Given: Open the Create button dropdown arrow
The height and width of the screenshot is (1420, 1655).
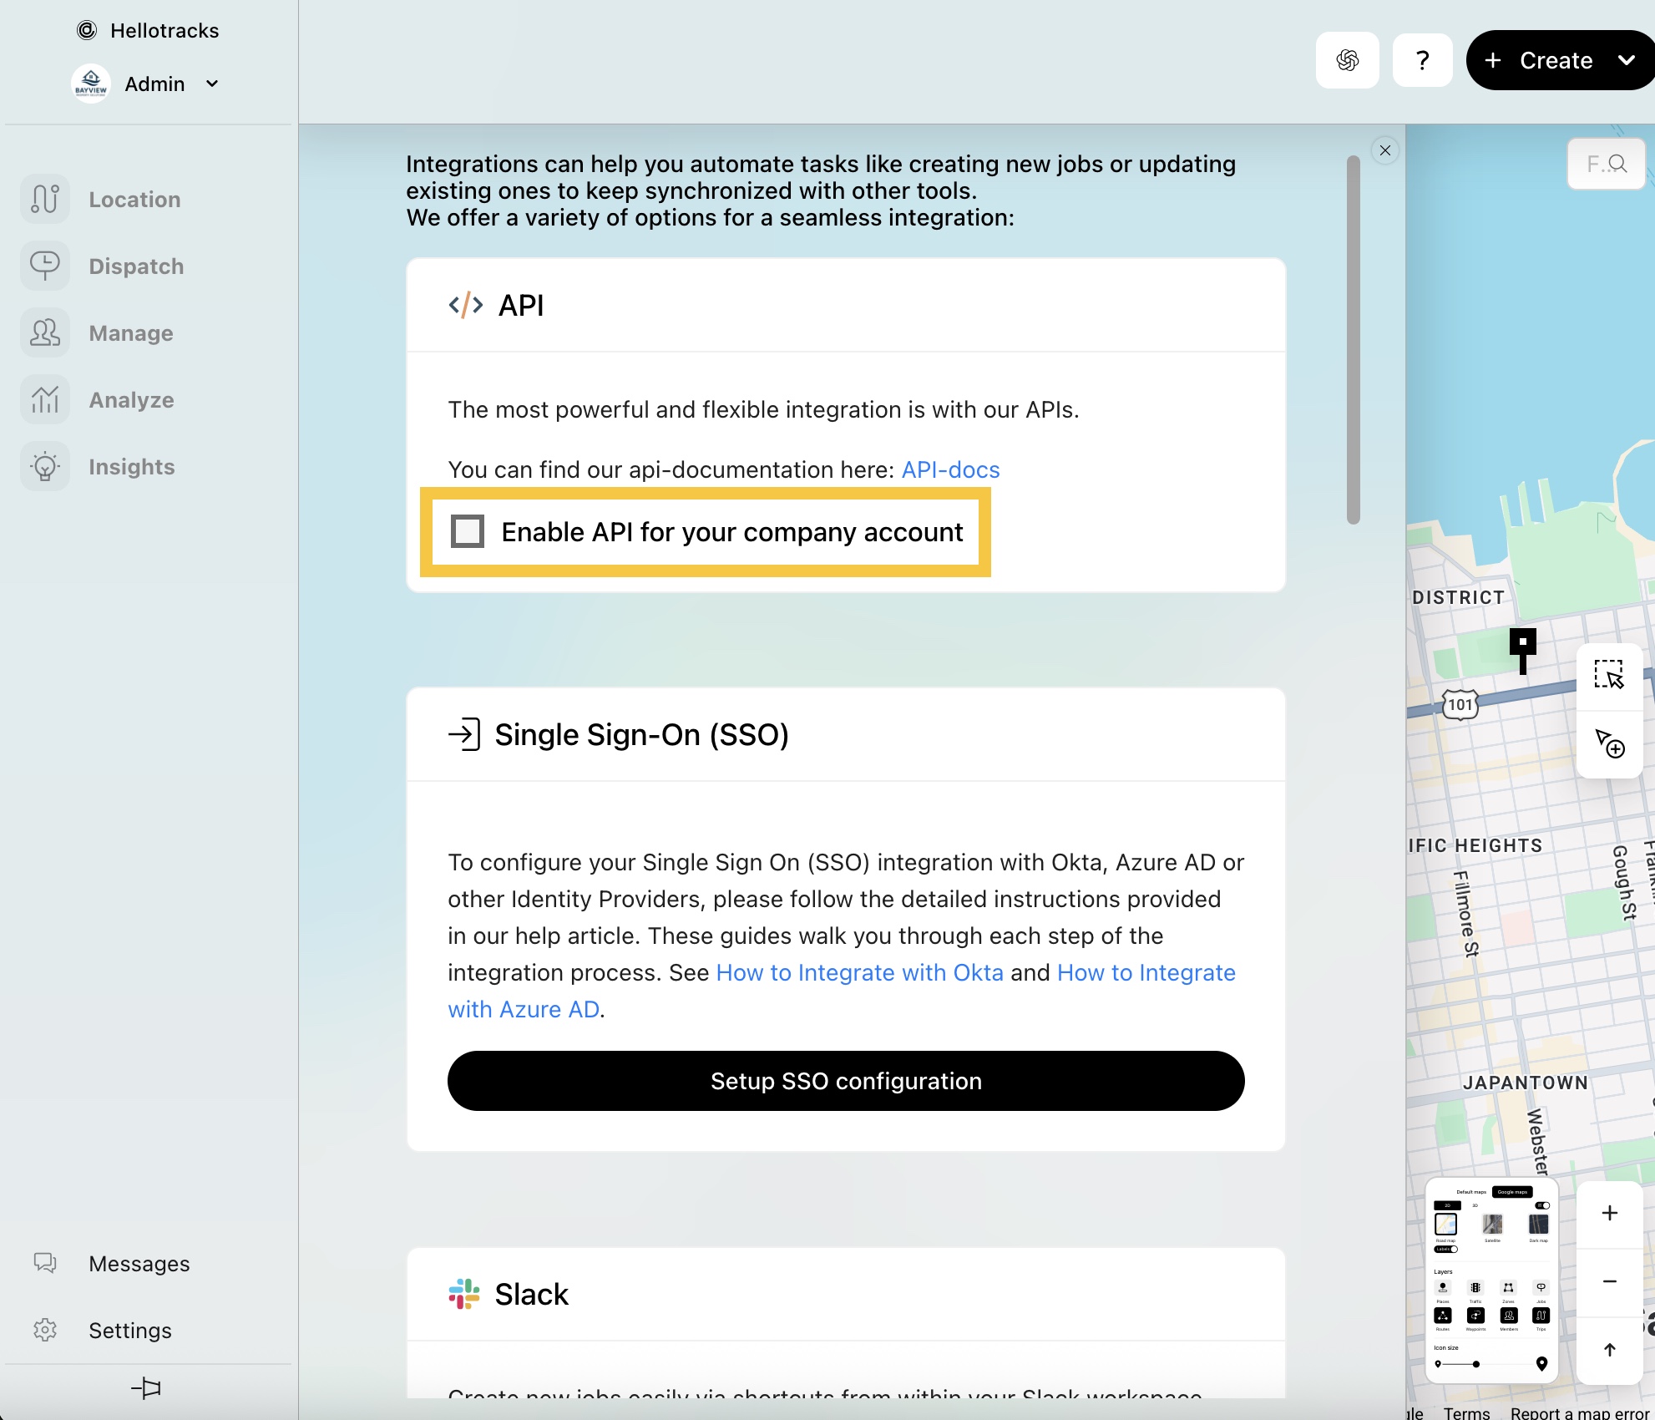Looking at the screenshot, I should pos(1626,60).
